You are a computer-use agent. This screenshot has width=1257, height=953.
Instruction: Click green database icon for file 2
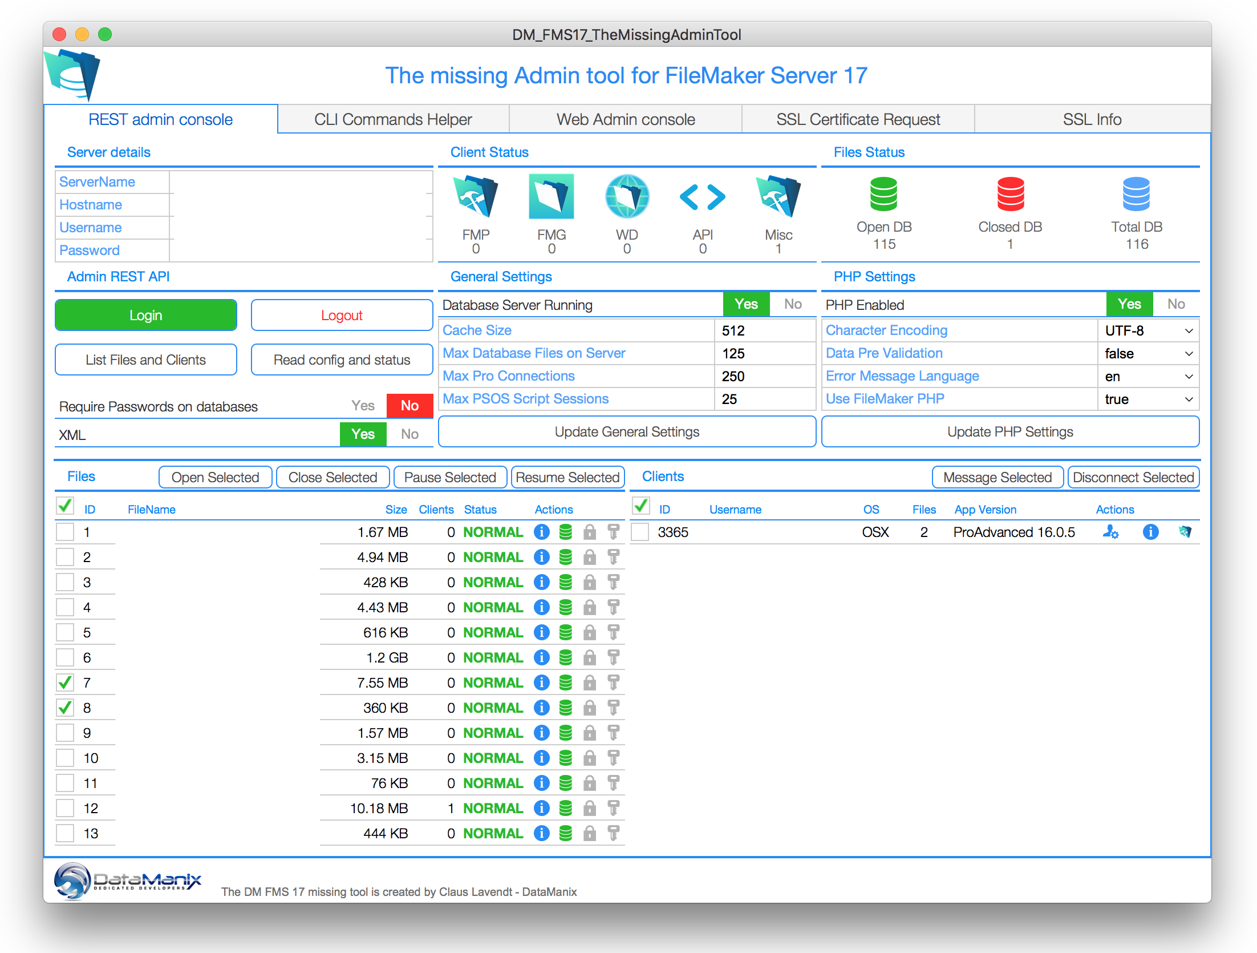566,557
